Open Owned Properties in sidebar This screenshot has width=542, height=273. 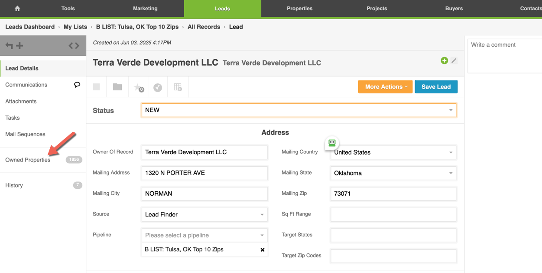coord(28,160)
